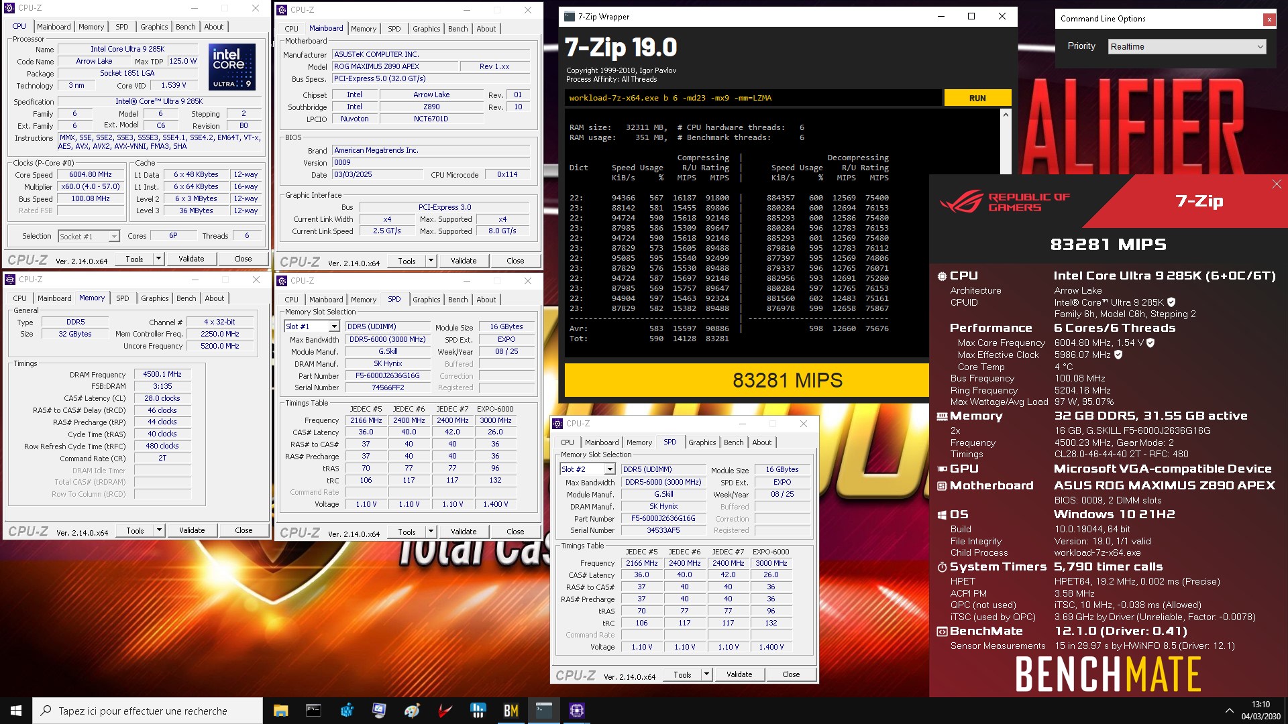Select the Memory tab in CPU-Z processor window
This screenshot has width=1288, height=724.
(x=91, y=27)
